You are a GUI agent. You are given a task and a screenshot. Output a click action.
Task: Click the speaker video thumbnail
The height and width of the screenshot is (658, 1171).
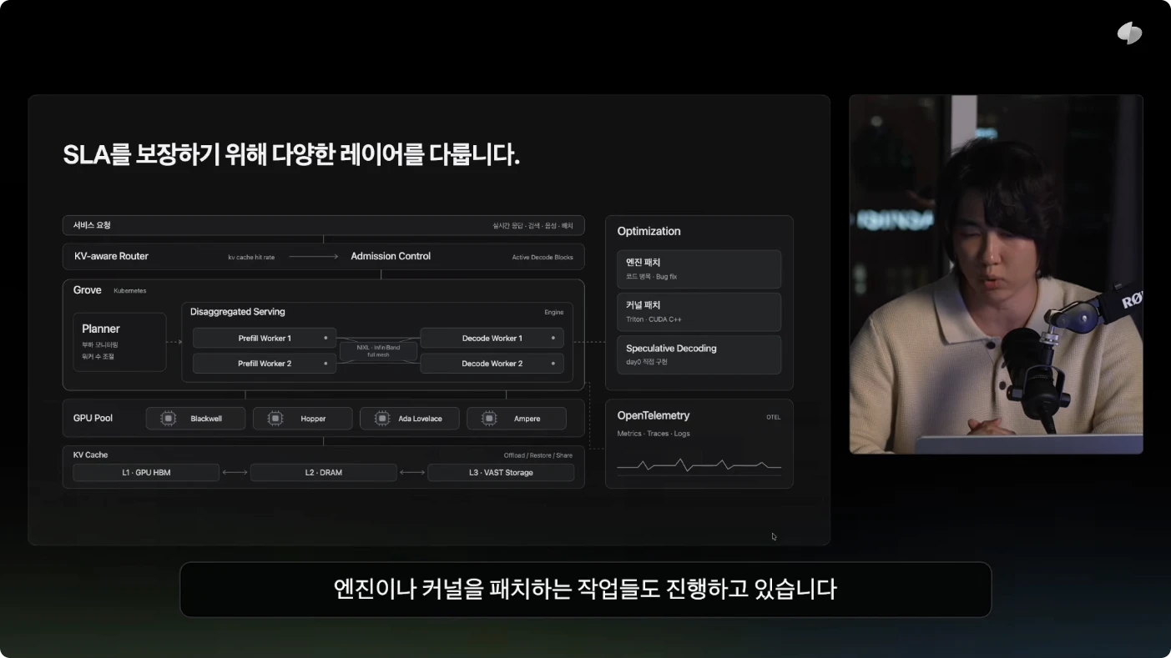[996, 274]
